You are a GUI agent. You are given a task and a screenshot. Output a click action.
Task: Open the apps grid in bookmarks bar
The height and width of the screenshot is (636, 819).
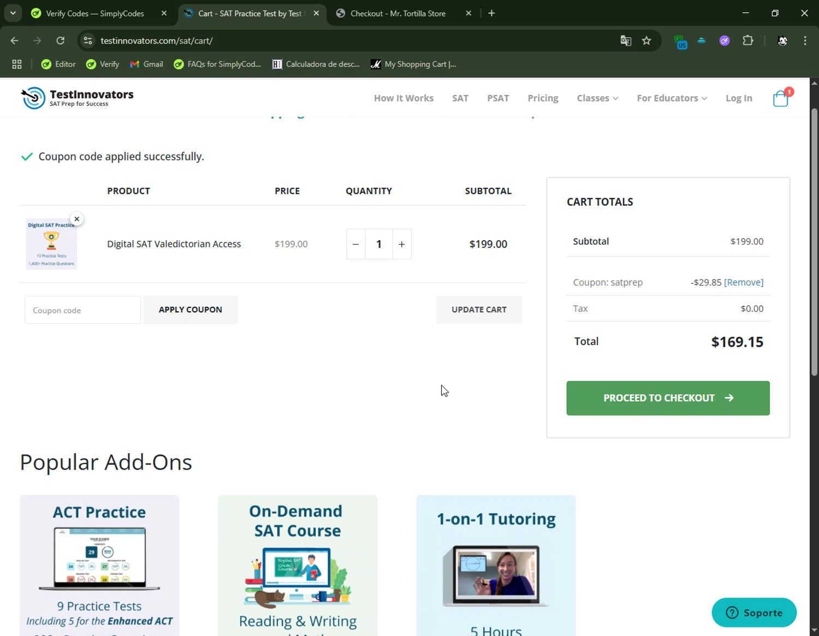[x=17, y=64]
